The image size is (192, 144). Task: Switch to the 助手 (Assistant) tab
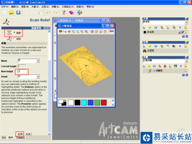[11, 137]
